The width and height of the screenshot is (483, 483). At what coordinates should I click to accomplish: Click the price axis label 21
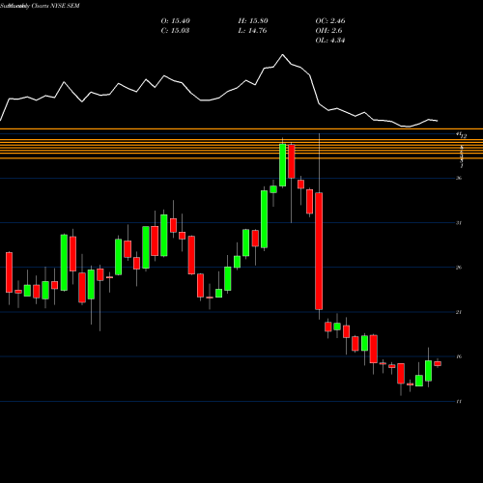tap(459, 312)
